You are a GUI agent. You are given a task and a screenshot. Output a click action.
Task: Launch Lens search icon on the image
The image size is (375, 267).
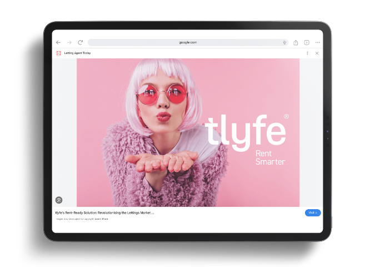59,200
